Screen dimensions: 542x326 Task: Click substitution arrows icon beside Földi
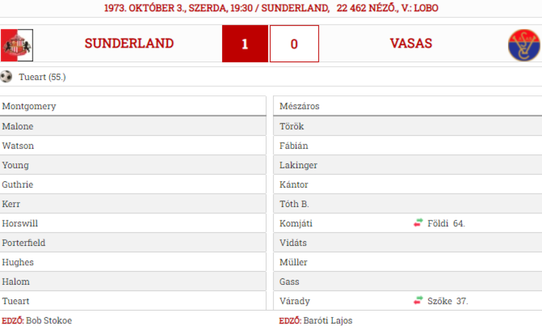(418, 223)
